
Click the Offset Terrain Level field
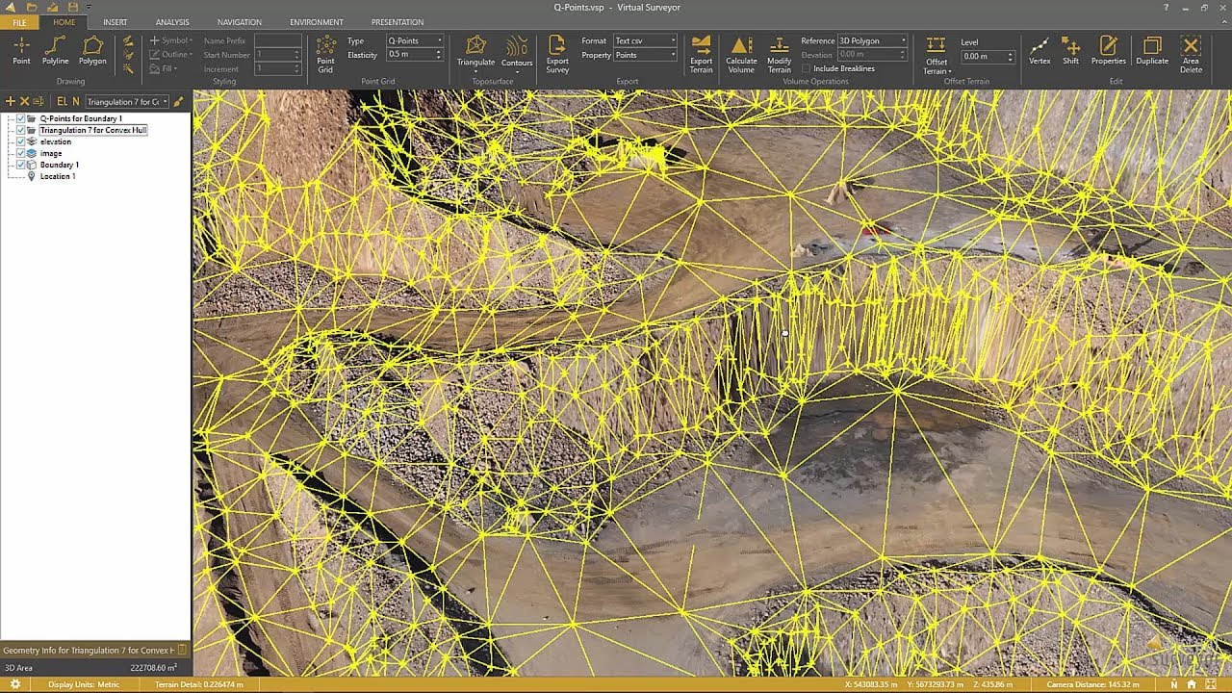pos(987,57)
